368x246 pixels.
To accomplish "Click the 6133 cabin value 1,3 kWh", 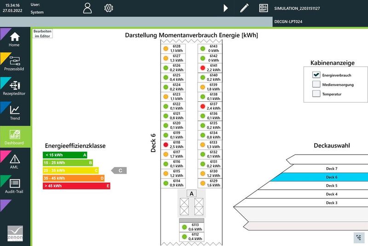I will pyautogui.click(x=213, y=147).
